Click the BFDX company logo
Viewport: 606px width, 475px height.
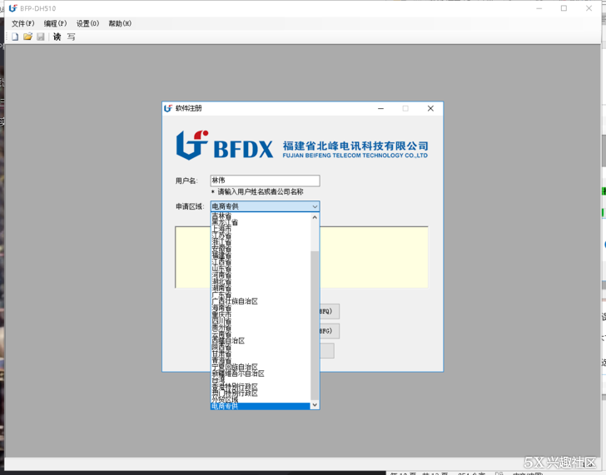(x=225, y=145)
